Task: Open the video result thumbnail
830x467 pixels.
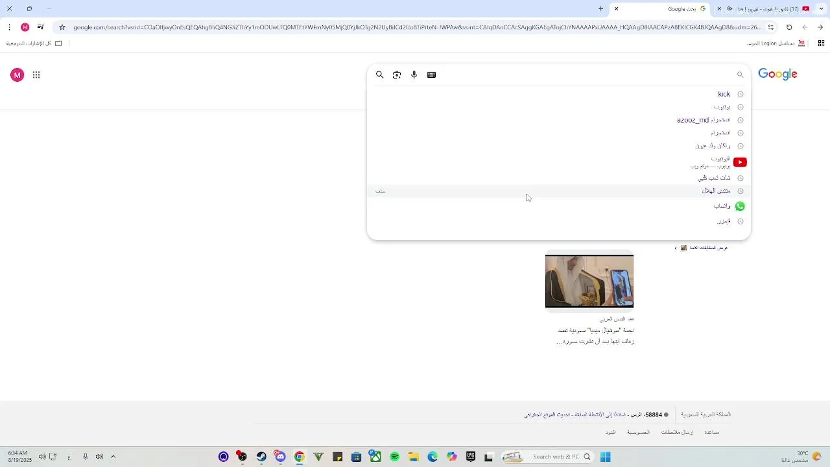Action: tap(589, 281)
